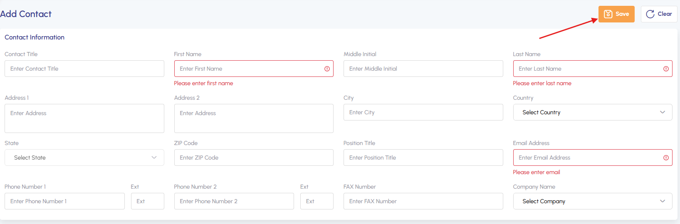
Task: Click the refresh icon on Clear
Action: pos(650,14)
